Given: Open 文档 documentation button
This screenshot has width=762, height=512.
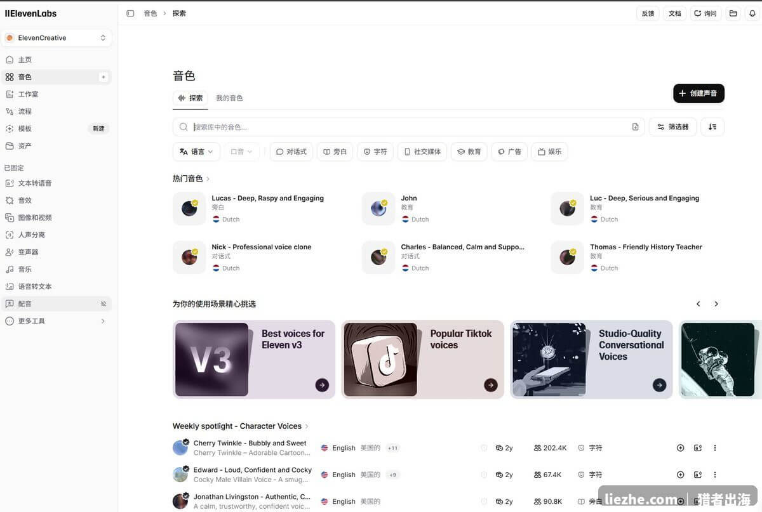Looking at the screenshot, I should click(674, 13).
